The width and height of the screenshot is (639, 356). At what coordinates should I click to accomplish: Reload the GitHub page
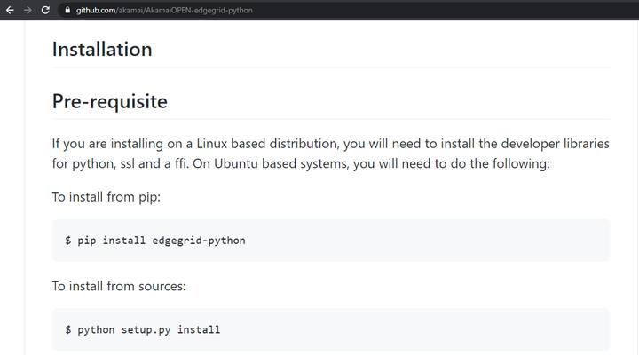coord(45,10)
